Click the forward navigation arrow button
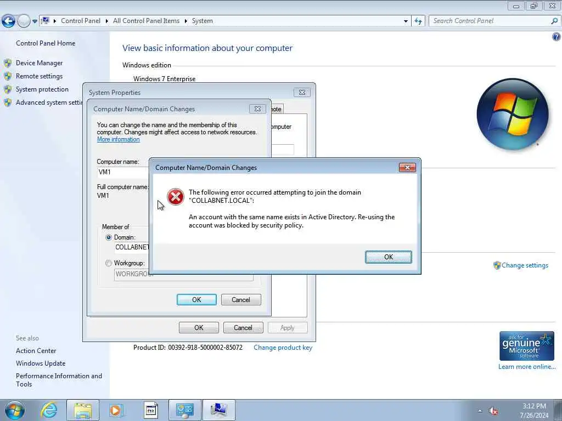This screenshot has height=421, width=562. coord(24,21)
